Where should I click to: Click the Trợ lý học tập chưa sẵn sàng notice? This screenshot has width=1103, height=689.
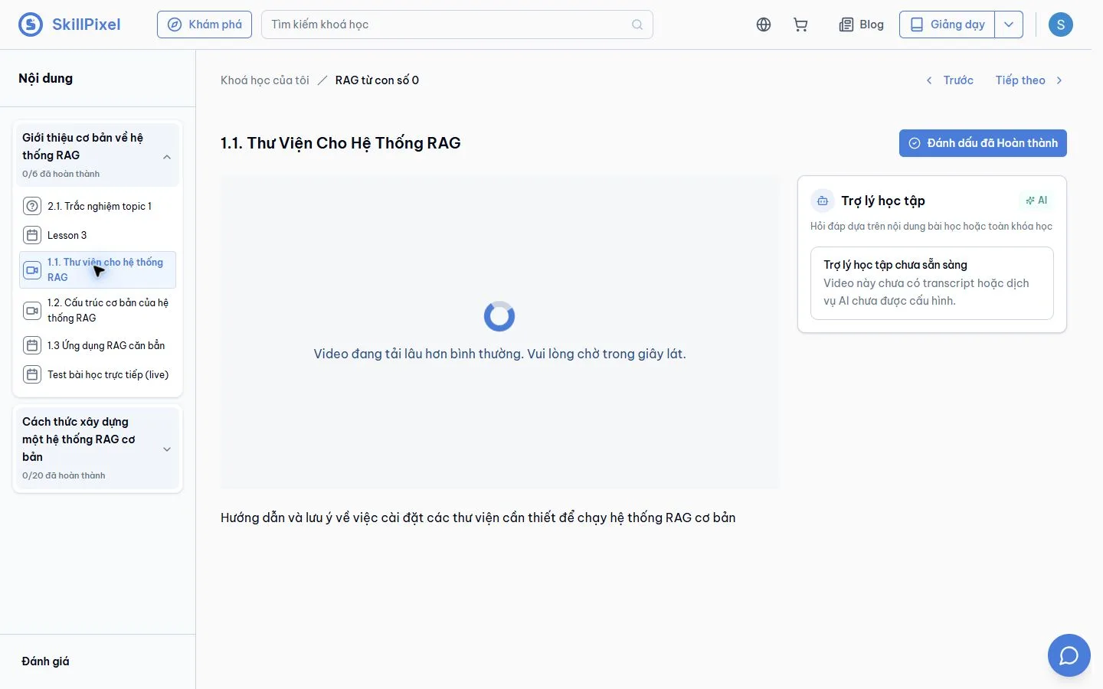click(932, 283)
